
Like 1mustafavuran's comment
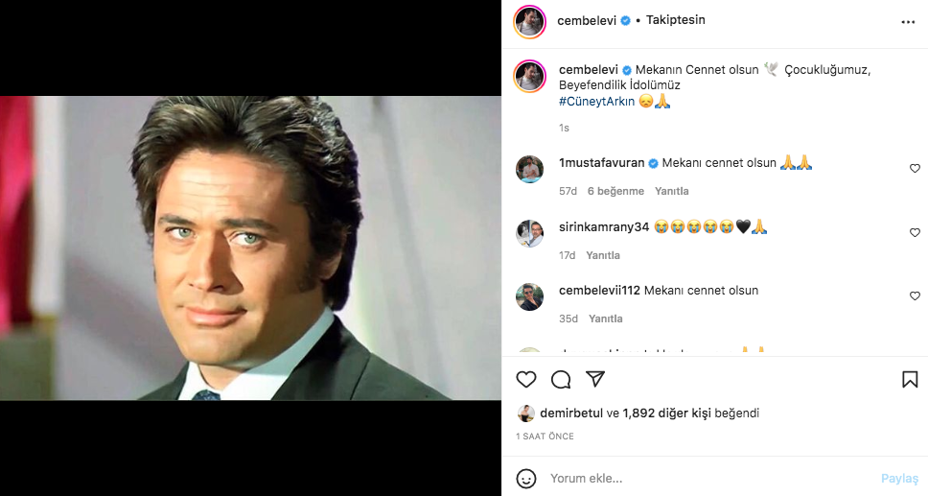(915, 169)
